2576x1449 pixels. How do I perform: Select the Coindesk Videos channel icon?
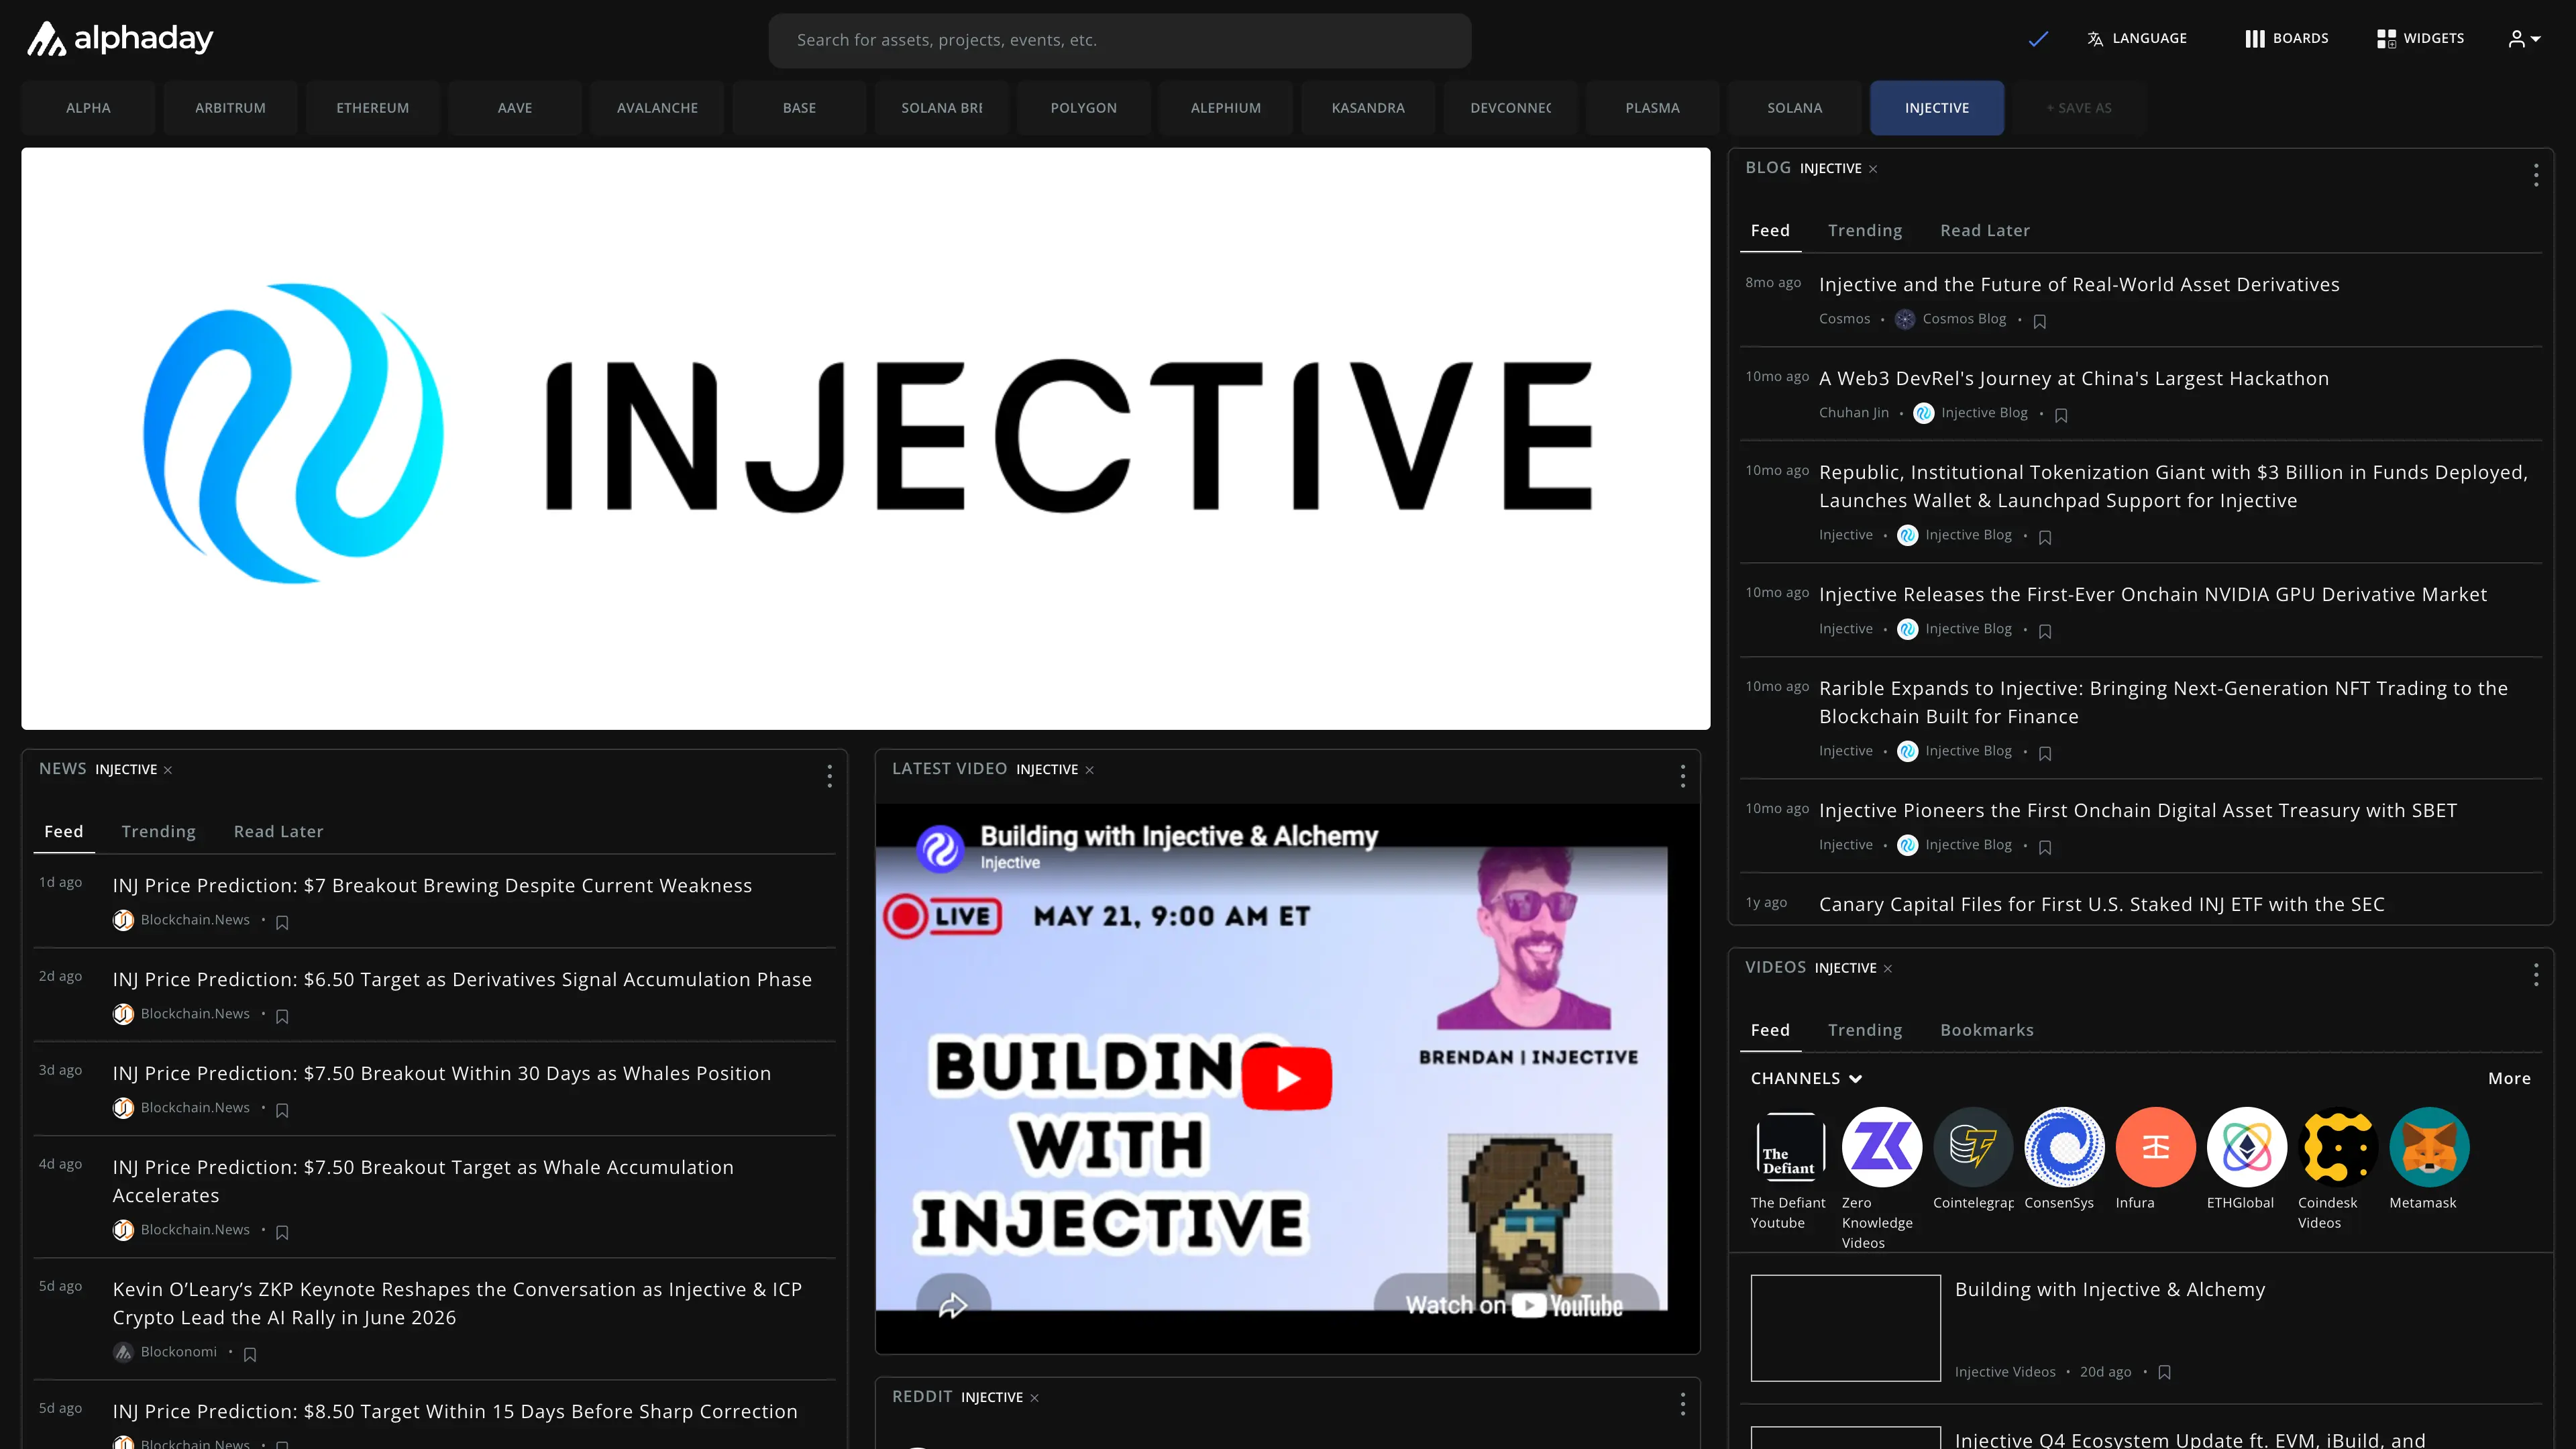click(2337, 1147)
